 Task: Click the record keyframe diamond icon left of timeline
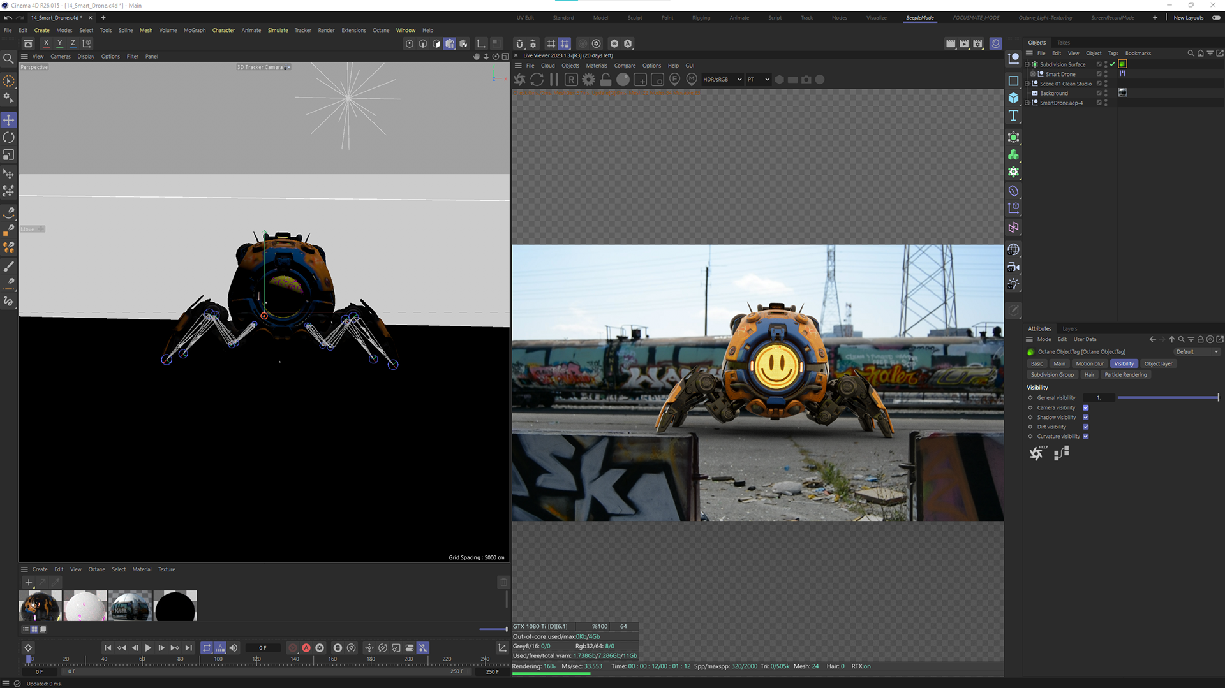(x=28, y=648)
